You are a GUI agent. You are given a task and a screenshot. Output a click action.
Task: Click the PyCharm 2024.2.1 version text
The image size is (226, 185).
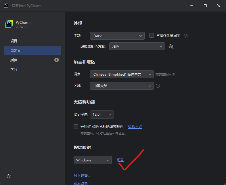pyautogui.click(x=22, y=27)
